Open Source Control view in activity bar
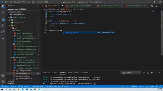Image resolution: width=163 pixels, height=91 pixels. pyautogui.click(x=3, y=19)
